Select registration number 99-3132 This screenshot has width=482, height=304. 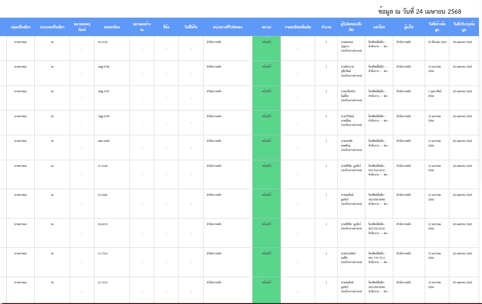tap(103, 42)
